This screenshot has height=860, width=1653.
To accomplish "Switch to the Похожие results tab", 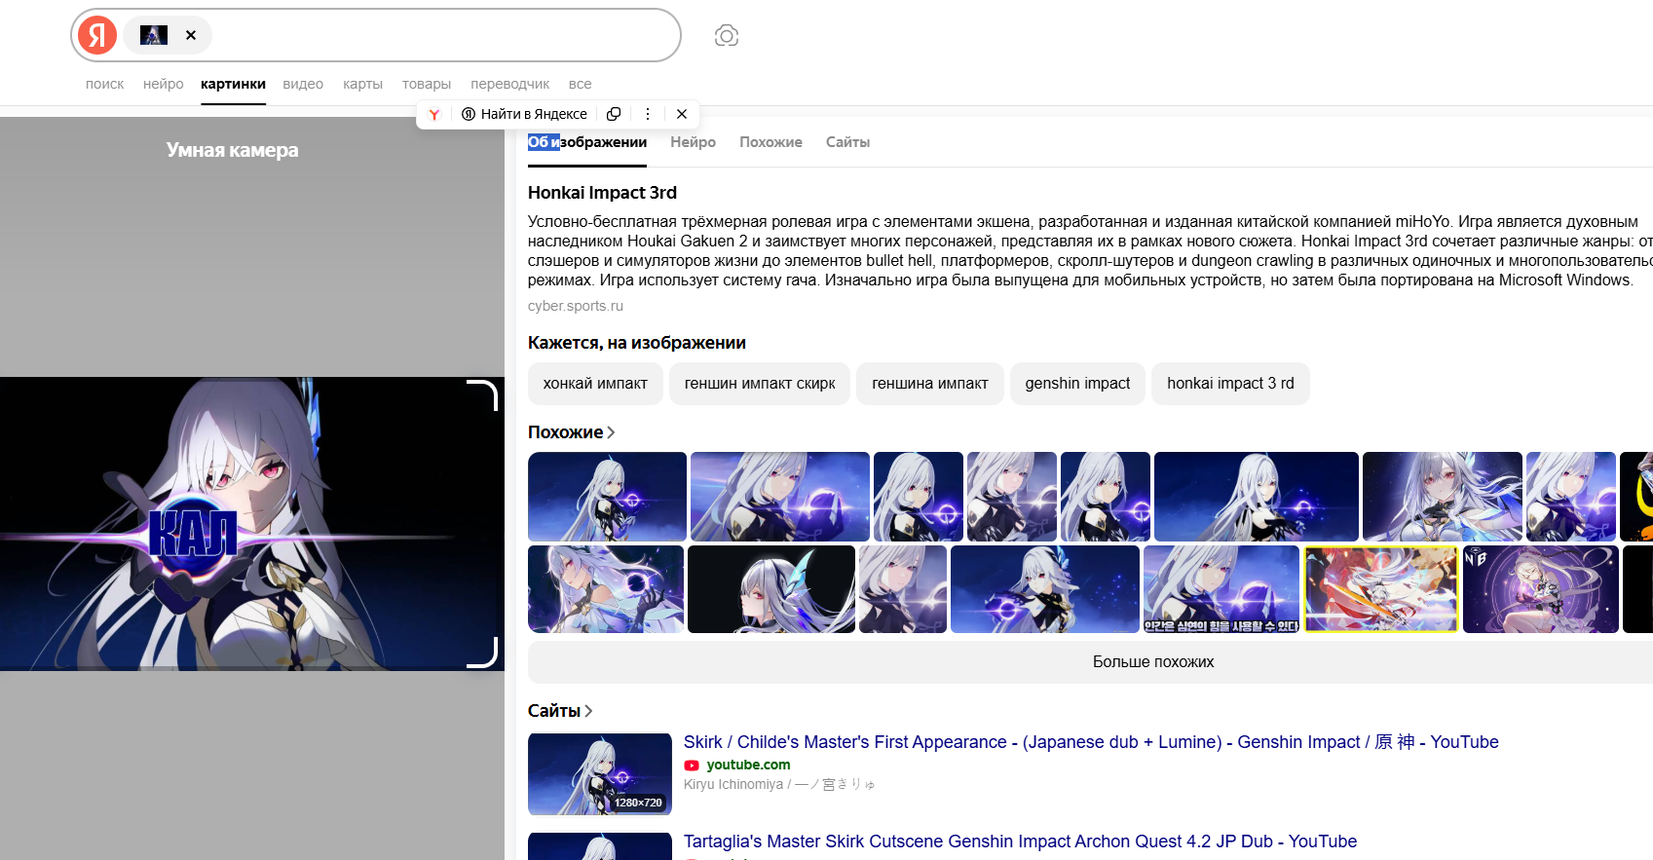I will [x=770, y=142].
